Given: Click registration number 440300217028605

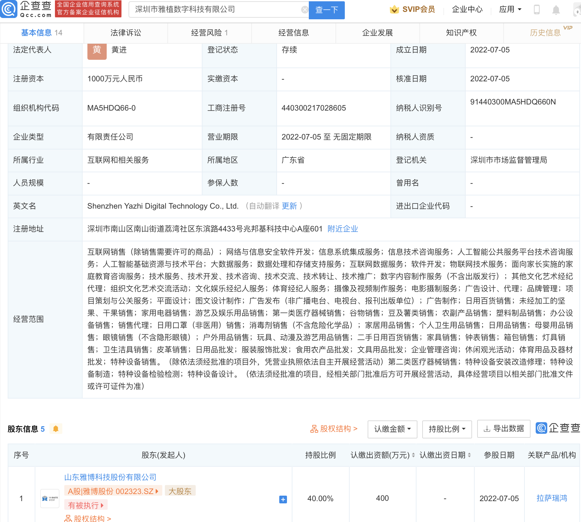Looking at the screenshot, I should [314, 108].
